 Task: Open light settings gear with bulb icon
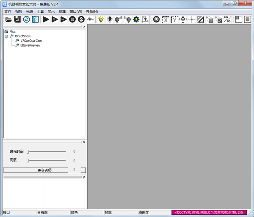click(136, 19)
